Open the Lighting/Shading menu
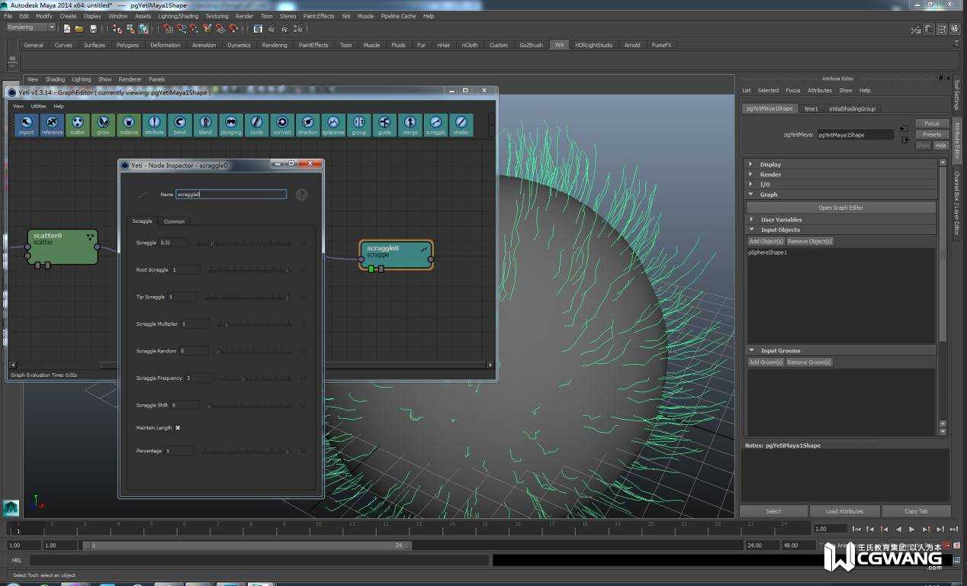The height and width of the screenshot is (586, 967). pyautogui.click(x=178, y=16)
